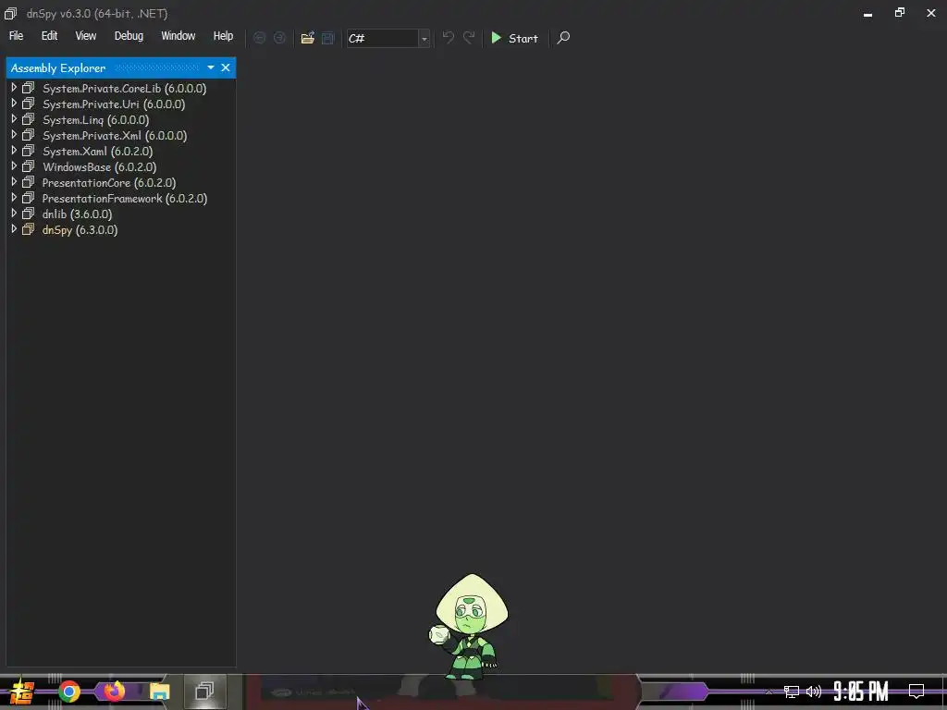The image size is (947, 710).
Task: Restore down the dnSpy window
Action: click(900, 13)
